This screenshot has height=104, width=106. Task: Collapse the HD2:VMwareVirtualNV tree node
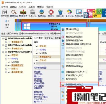[x=3, y=52]
